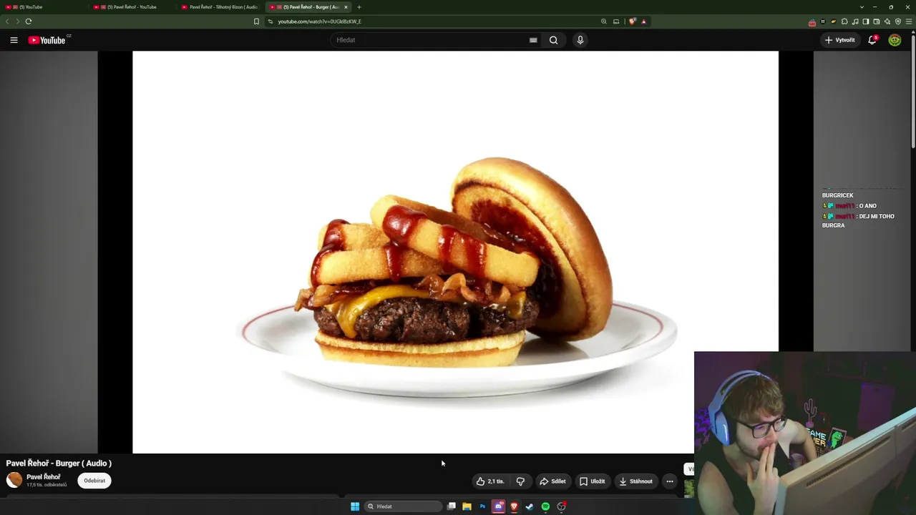Viewport: 916px width, 515px height.
Task: Toggle the browser sidebar panel icon
Action: pos(866,21)
